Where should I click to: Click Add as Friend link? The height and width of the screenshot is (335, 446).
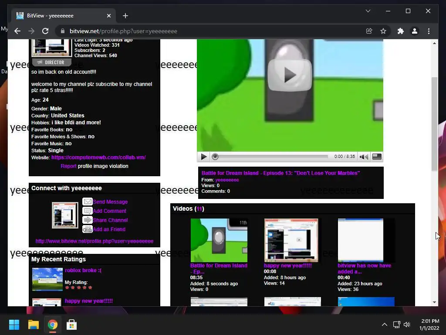click(x=109, y=229)
